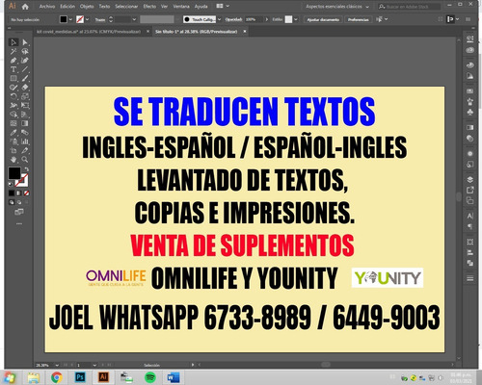Choose the Lasso tool
482x385 pixels.
coord(25,51)
